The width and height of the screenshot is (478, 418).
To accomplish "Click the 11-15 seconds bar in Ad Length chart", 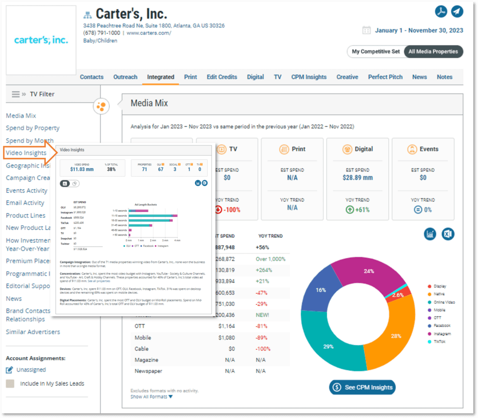I will point(153,216).
